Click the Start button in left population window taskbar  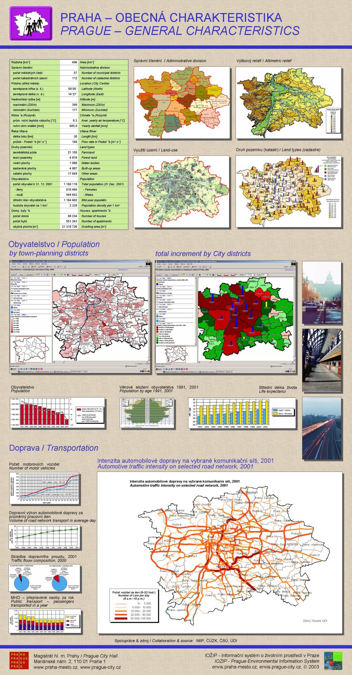click(13, 369)
